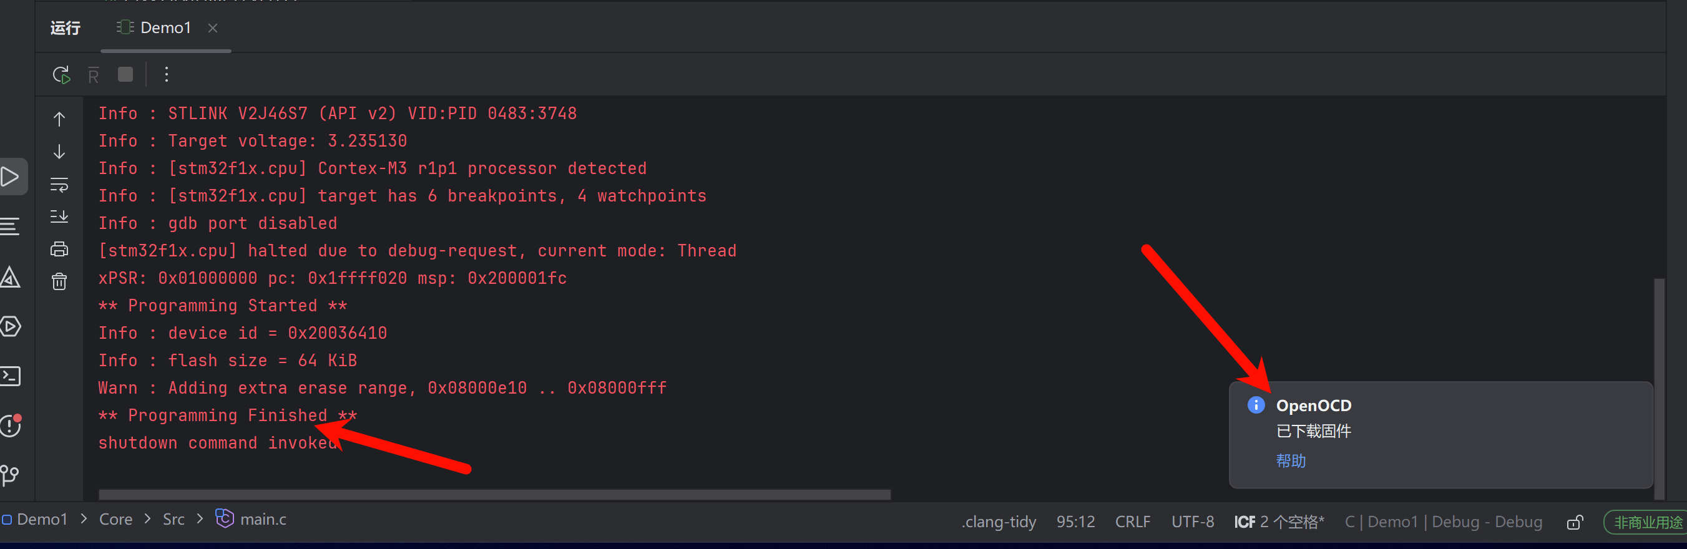Click the scroll up arrow icon

[59, 119]
